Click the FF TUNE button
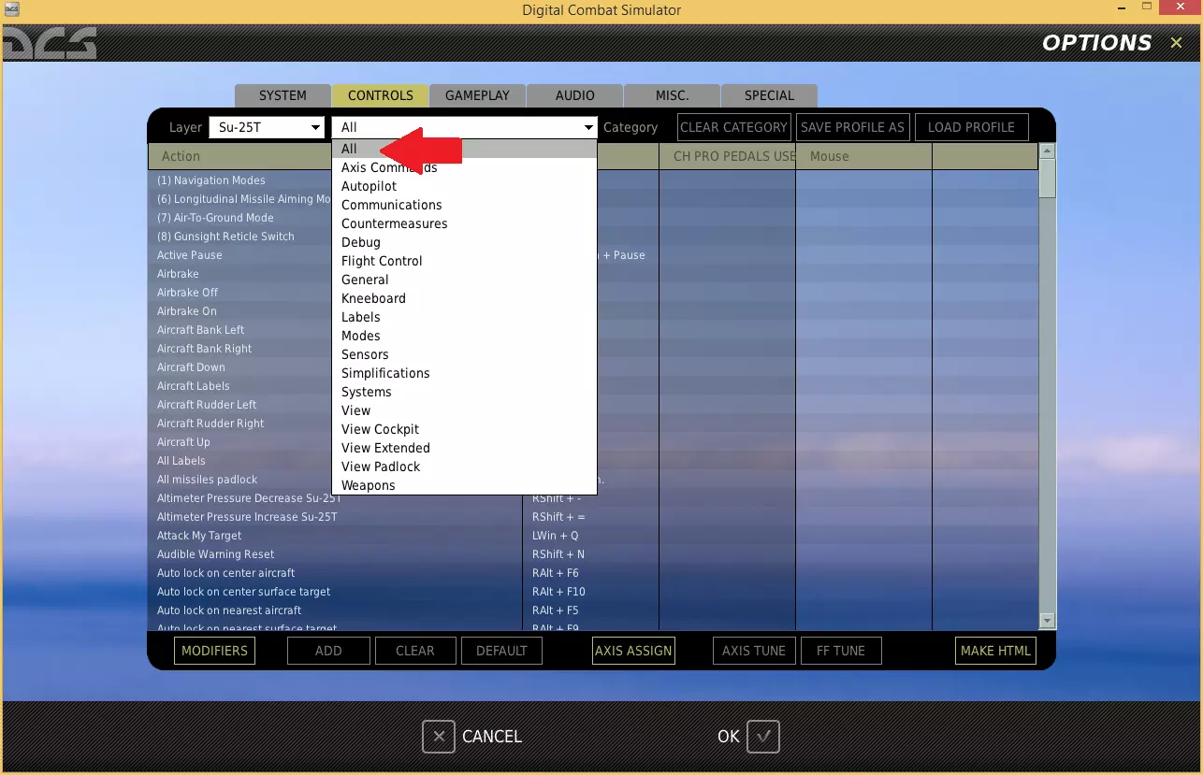 [841, 651]
